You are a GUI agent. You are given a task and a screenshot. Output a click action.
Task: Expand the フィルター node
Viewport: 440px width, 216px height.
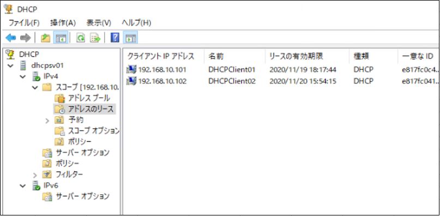(35, 175)
